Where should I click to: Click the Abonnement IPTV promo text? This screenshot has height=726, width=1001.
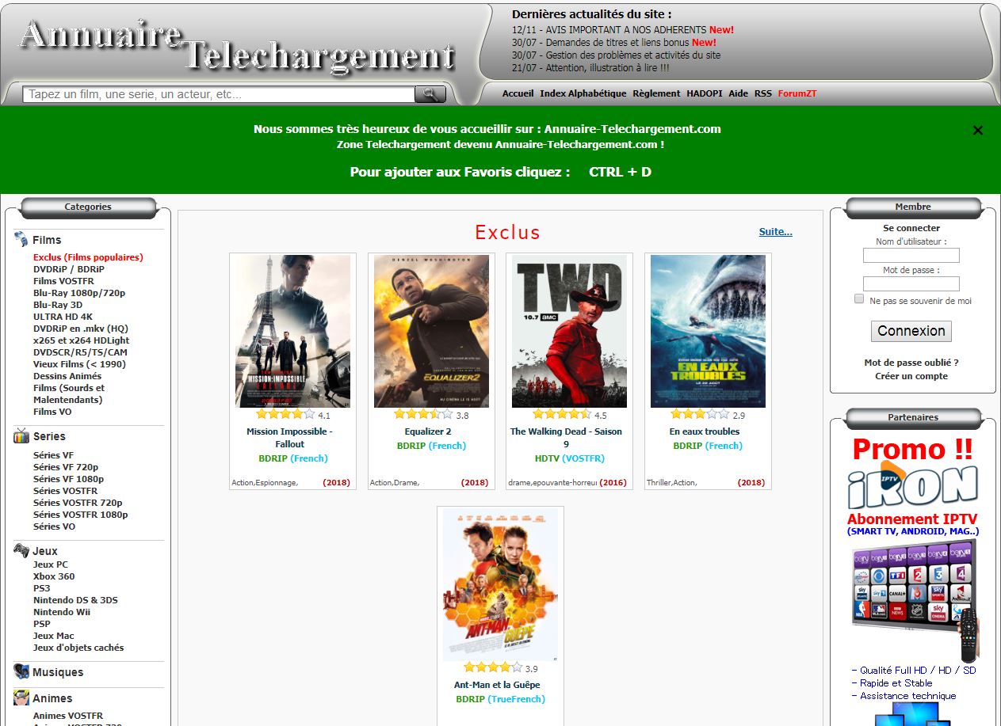tap(912, 520)
